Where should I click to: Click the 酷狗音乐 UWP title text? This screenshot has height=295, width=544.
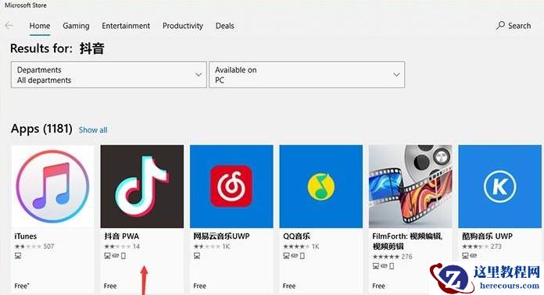[488, 236]
